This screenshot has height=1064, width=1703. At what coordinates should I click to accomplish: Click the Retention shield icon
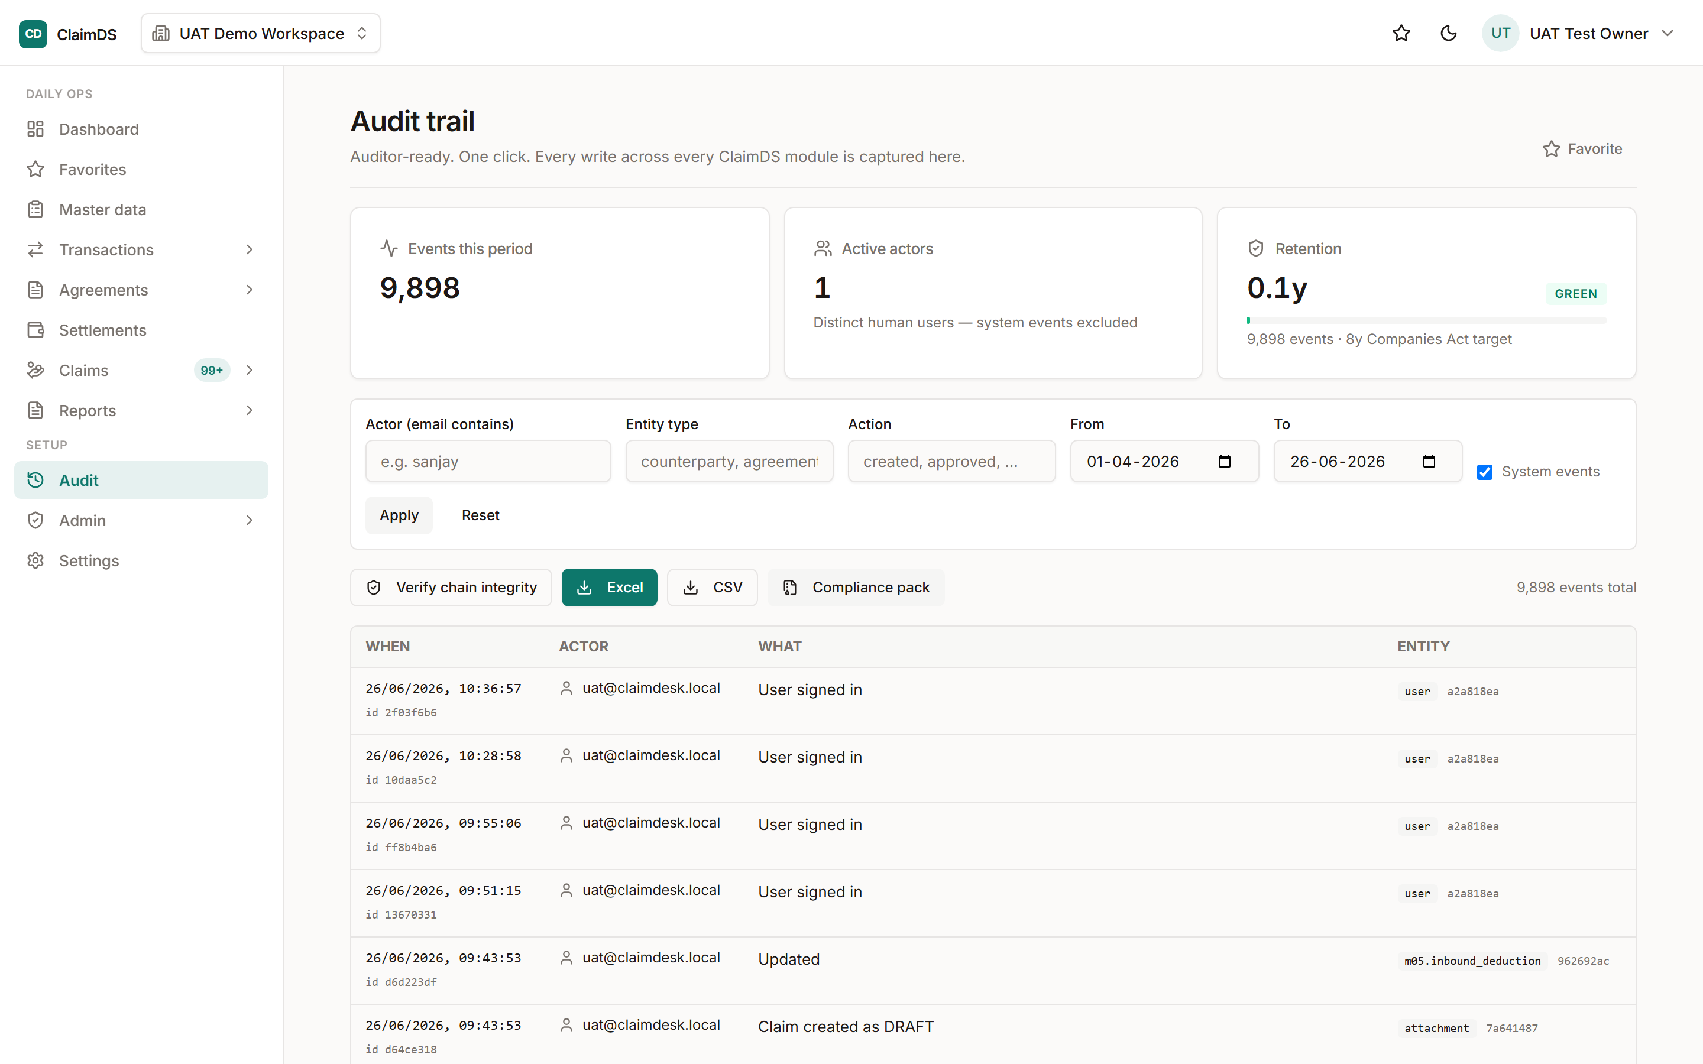pos(1256,248)
